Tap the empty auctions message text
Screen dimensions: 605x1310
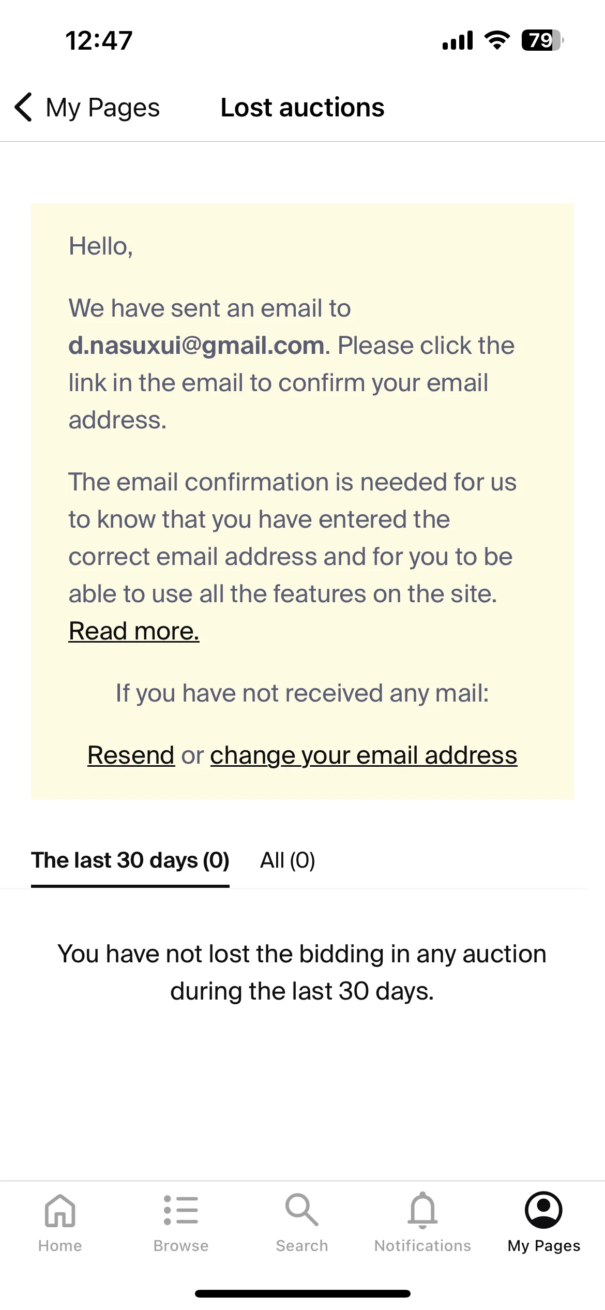point(302,973)
